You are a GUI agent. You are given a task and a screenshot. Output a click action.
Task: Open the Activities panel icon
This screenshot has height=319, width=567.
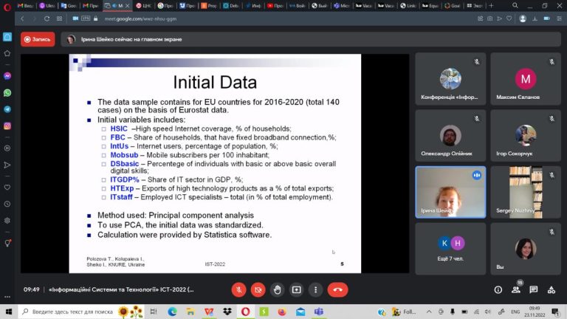coord(551,289)
